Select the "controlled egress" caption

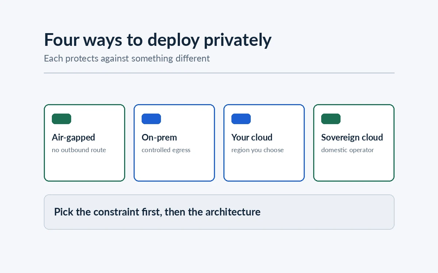pyautogui.click(x=166, y=150)
